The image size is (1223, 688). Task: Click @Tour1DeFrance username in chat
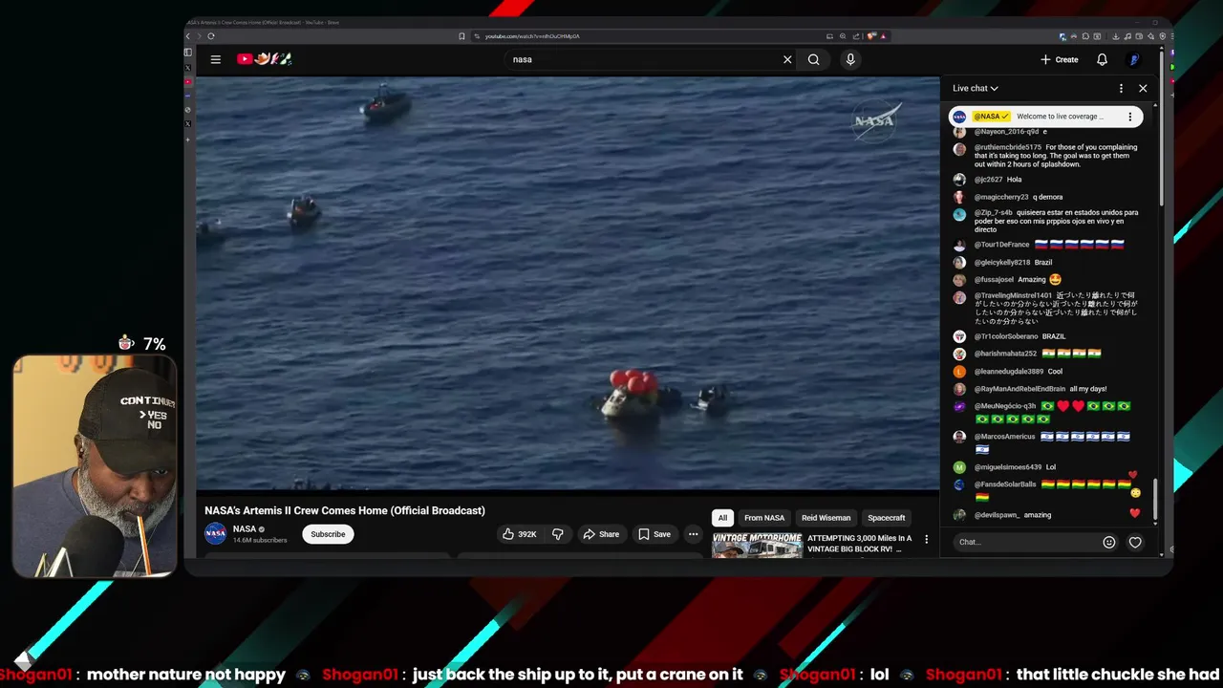point(1002,245)
